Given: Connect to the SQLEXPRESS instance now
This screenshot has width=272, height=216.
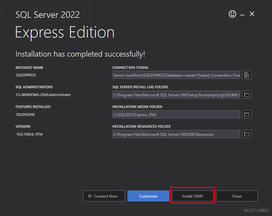Looking at the screenshot, I should click(104, 196).
